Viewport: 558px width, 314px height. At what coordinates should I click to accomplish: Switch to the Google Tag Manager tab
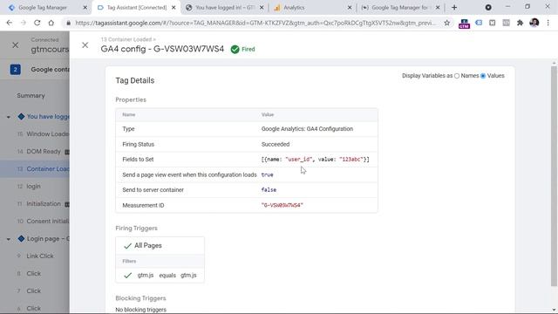[x=43, y=8]
